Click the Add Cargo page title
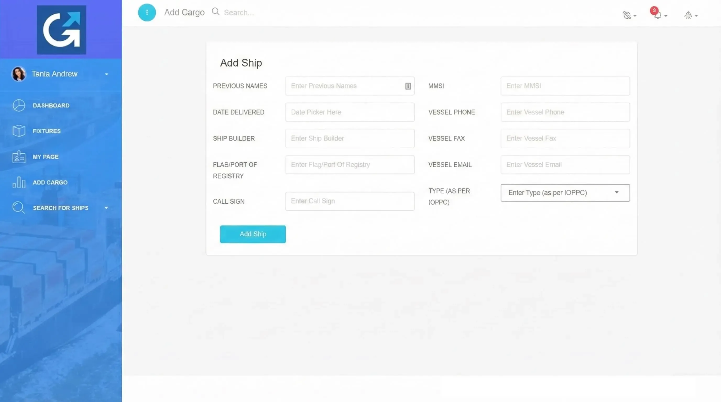Image resolution: width=721 pixels, height=402 pixels. pos(184,12)
